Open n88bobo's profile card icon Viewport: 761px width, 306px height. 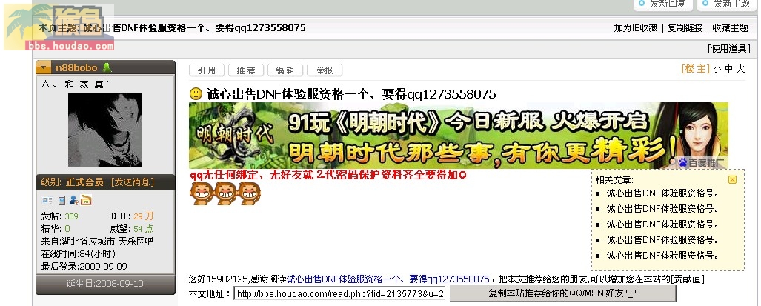(47, 200)
